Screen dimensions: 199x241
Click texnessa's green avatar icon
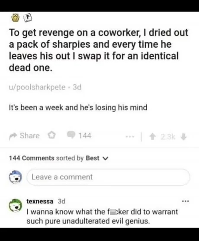[15, 206]
